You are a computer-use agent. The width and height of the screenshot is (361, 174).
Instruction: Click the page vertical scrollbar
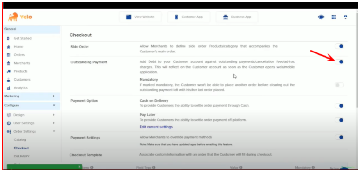[x=357, y=60]
